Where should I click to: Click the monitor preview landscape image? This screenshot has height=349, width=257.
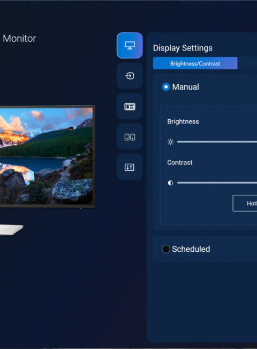click(x=46, y=156)
